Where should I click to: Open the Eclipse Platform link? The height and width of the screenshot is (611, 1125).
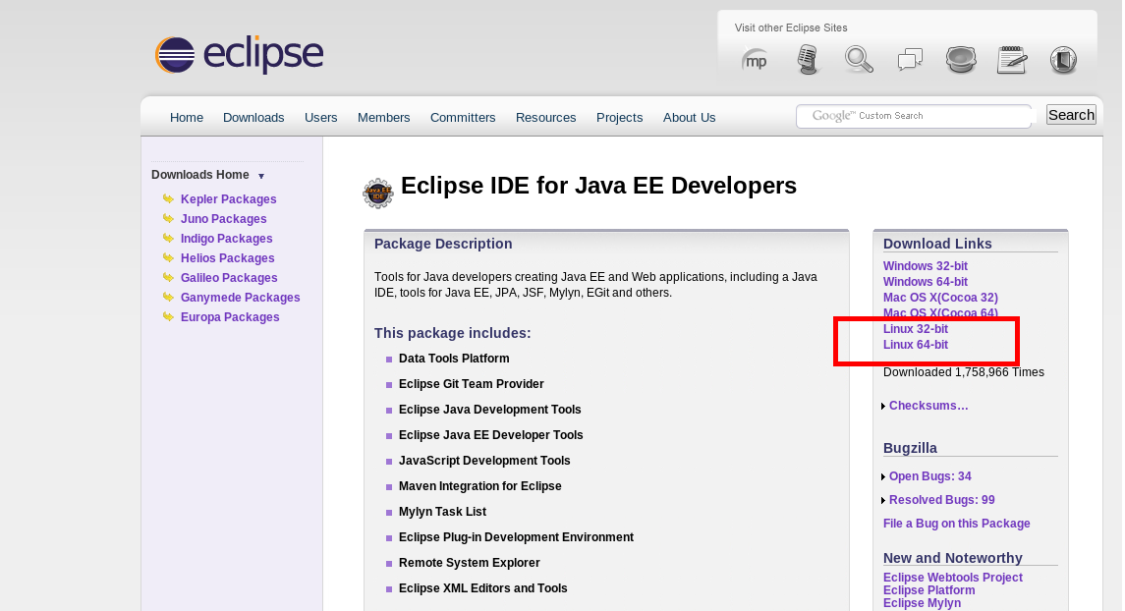pyautogui.click(x=929, y=590)
